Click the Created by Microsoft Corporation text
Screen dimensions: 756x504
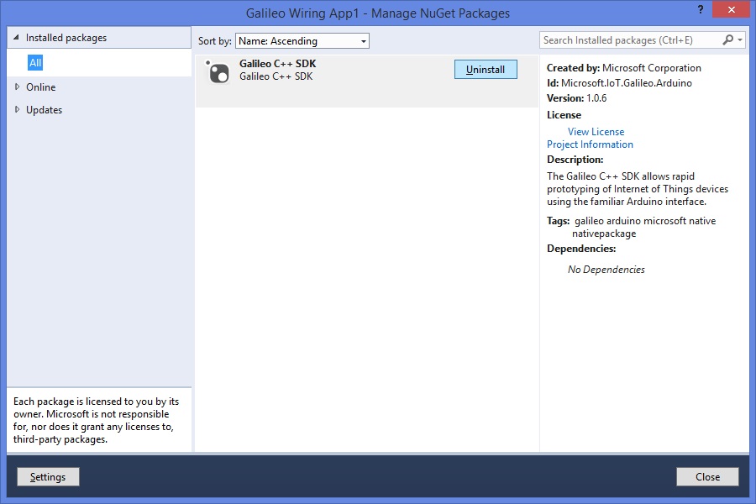pyautogui.click(x=624, y=68)
